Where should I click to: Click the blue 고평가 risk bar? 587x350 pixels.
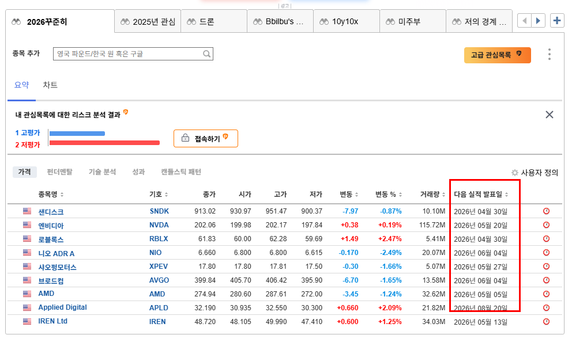click(x=77, y=134)
